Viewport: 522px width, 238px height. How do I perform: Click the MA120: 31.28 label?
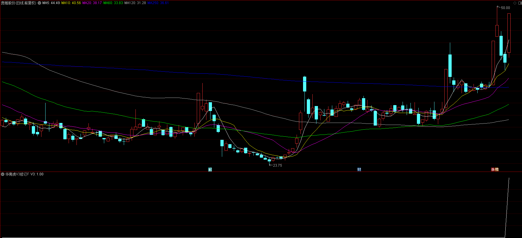click(x=135, y=3)
